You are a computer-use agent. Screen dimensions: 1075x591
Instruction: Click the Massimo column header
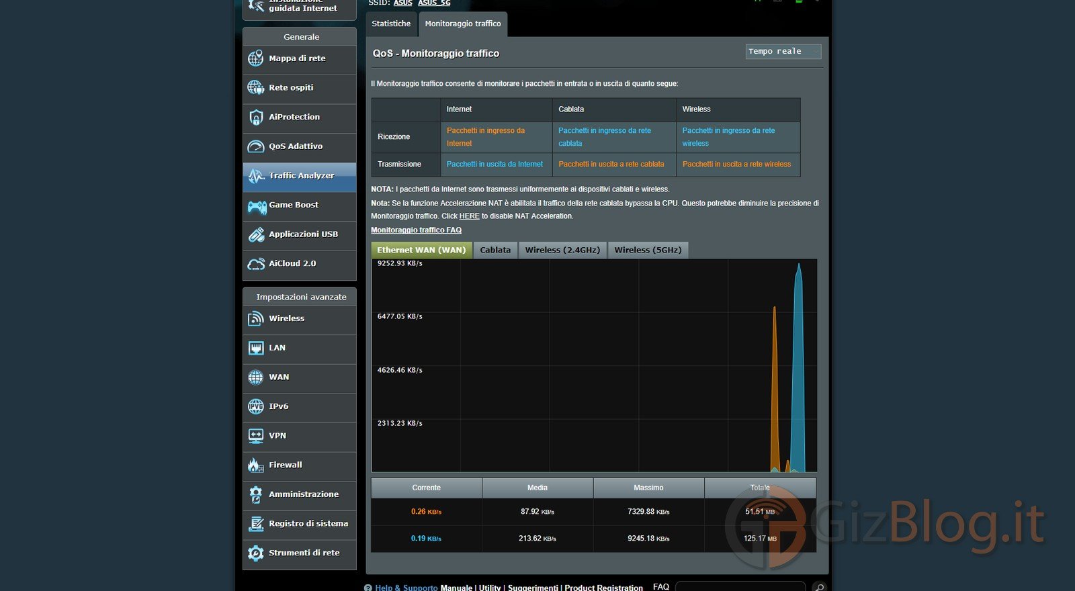click(x=648, y=488)
